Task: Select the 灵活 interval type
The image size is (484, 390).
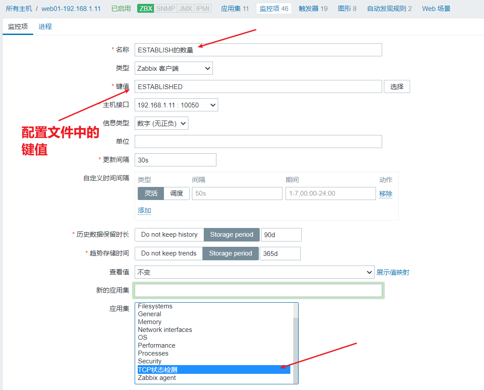Action: [151, 193]
